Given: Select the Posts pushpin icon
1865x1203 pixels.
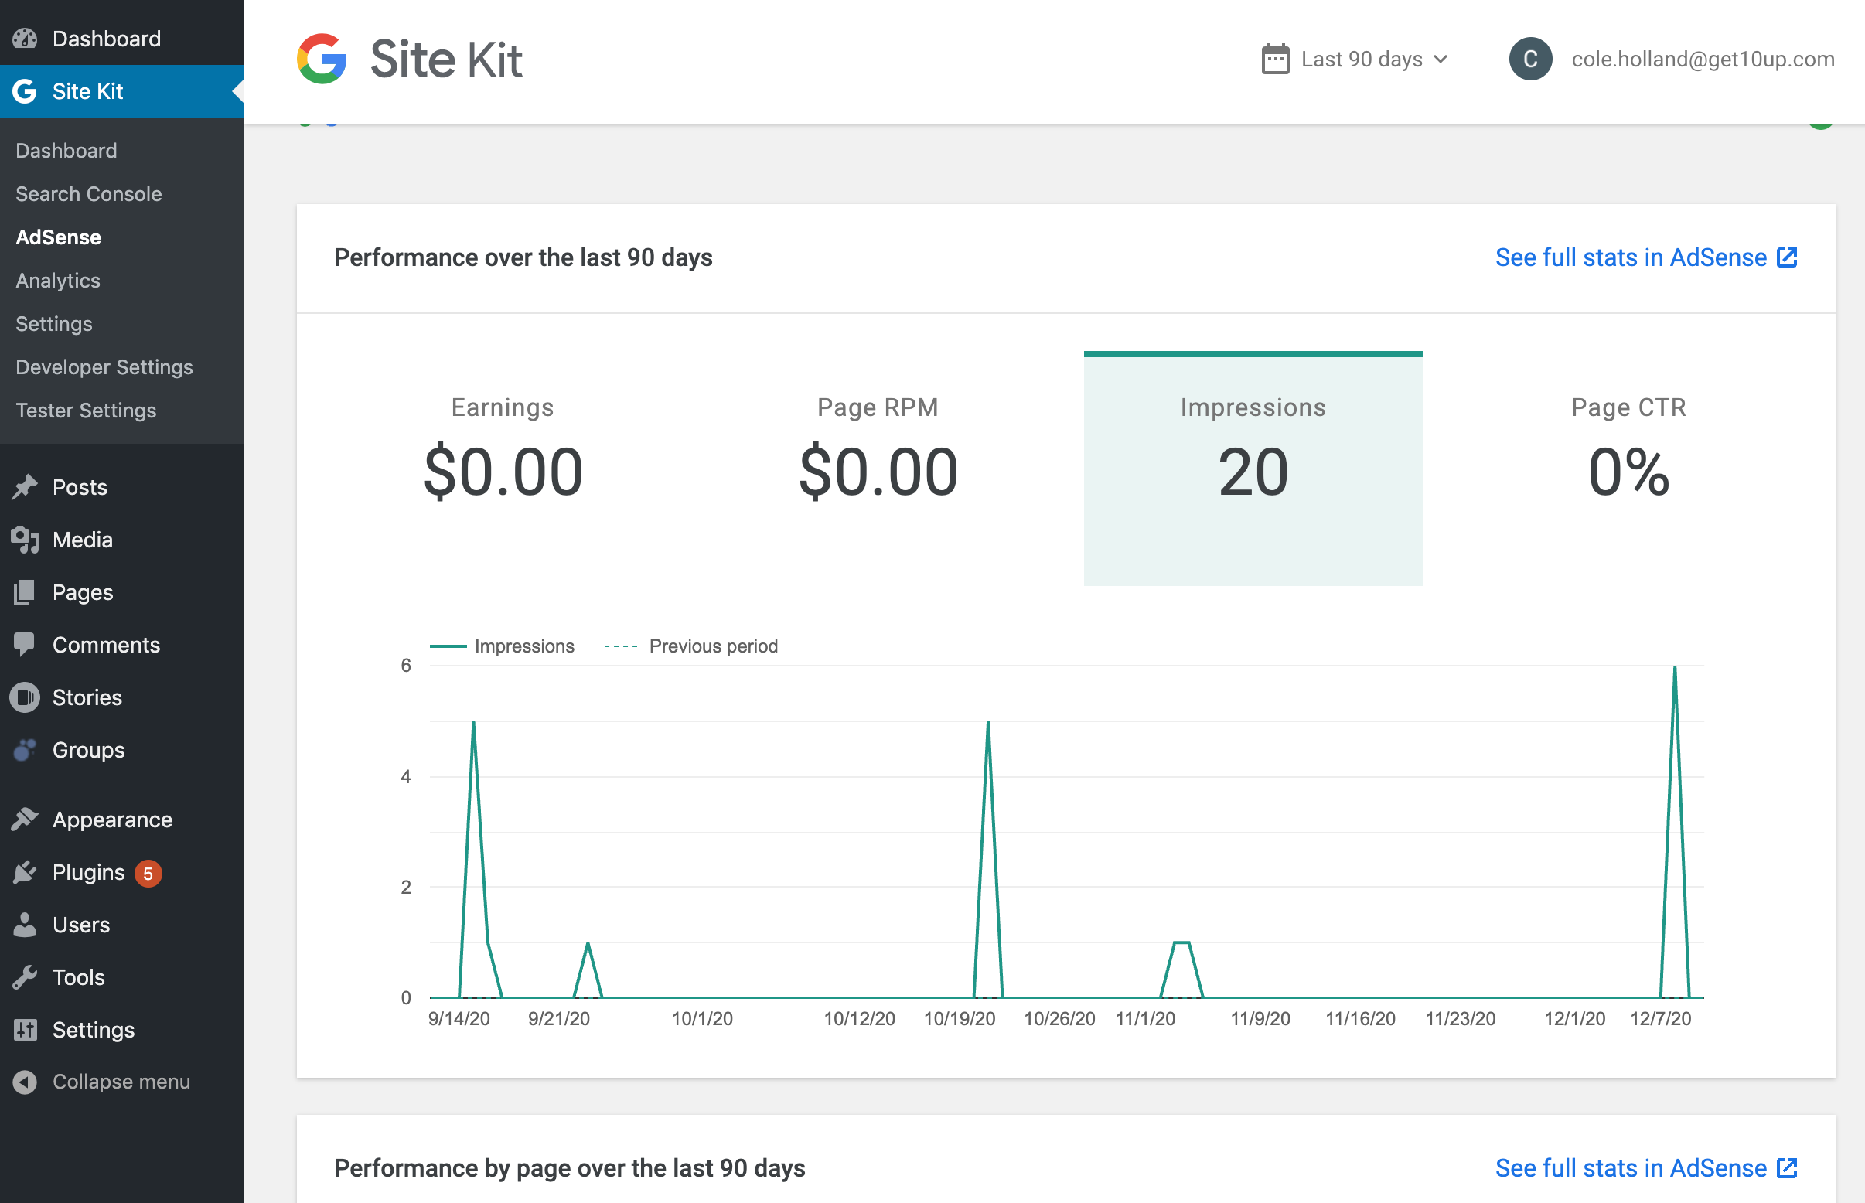Looking at the screenshot, I should pyautogui.click(x=26, y=486).
